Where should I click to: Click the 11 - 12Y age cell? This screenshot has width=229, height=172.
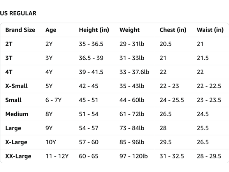click(x=57, y=156)
